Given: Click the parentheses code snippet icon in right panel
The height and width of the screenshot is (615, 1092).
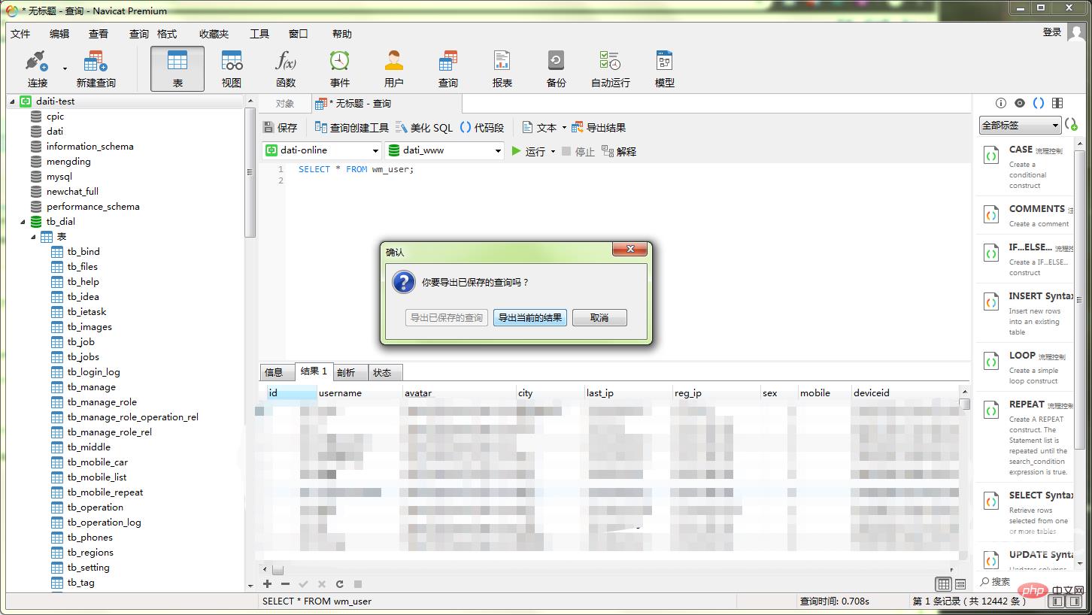Looking at the screenshot, I should tap(1039, 103).
